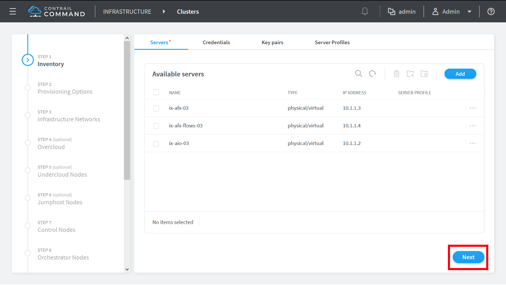
Task: Expand actions menu for ix-aio-03 row
Action: [x=472, y=144]
